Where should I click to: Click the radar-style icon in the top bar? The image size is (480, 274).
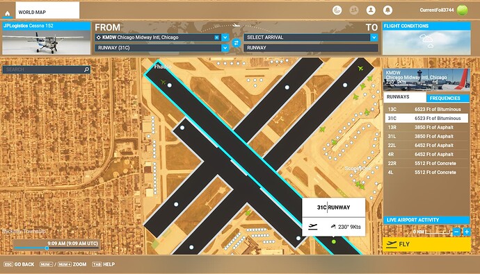(337, 10)
